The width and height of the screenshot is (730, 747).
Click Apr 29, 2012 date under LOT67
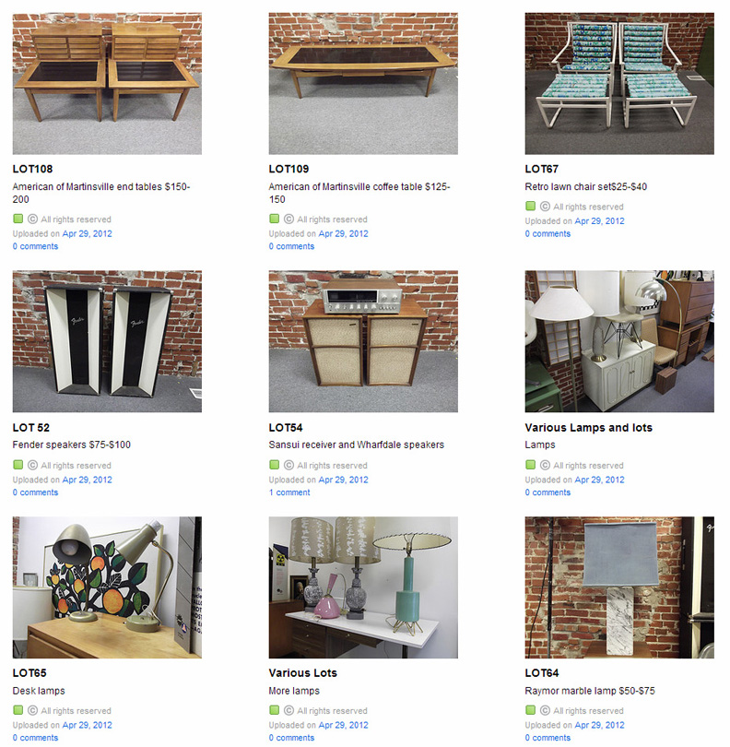coord(599,221)
